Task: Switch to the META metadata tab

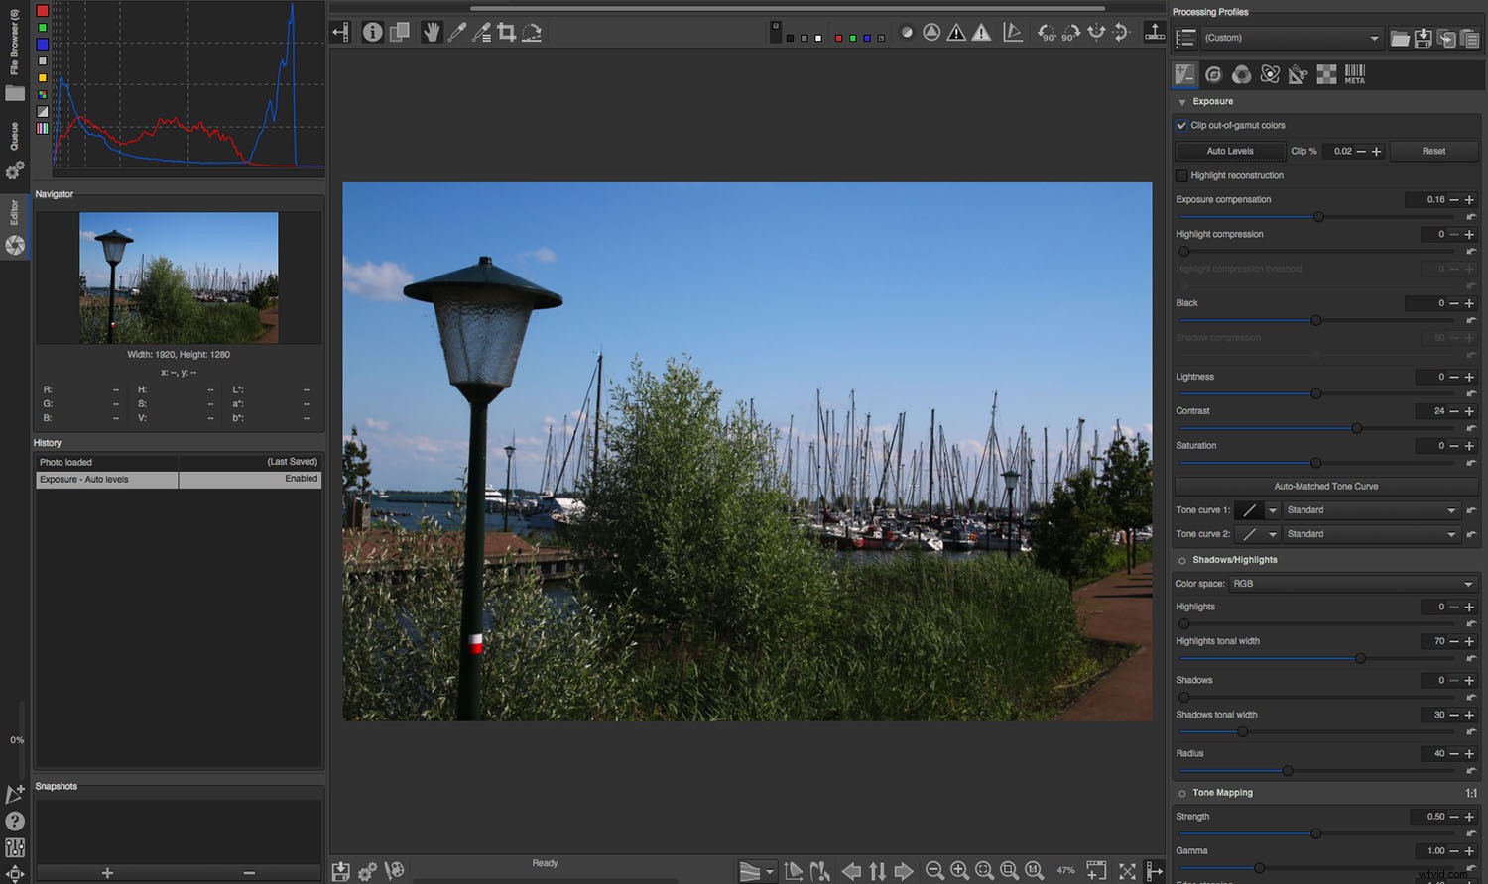Action: [x=1355, y=73]
